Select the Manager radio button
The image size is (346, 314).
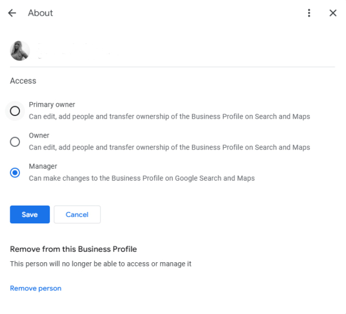pyautogui.click(x=15, y=172)
